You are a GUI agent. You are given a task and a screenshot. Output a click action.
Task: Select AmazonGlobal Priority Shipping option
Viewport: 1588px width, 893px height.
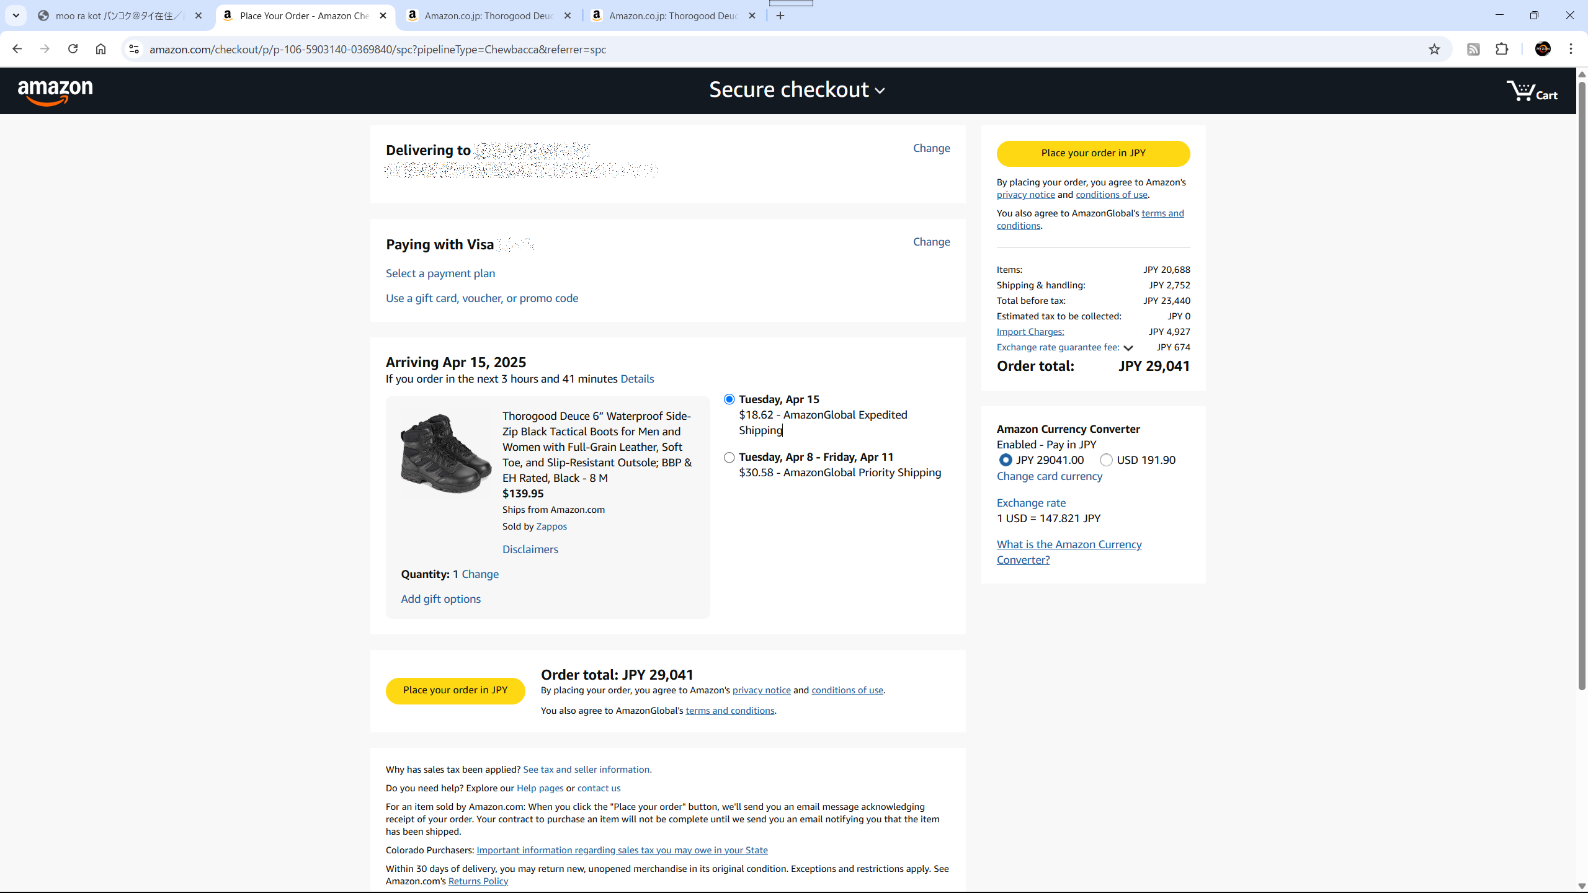pyautogui.click(x=729, y=458)
